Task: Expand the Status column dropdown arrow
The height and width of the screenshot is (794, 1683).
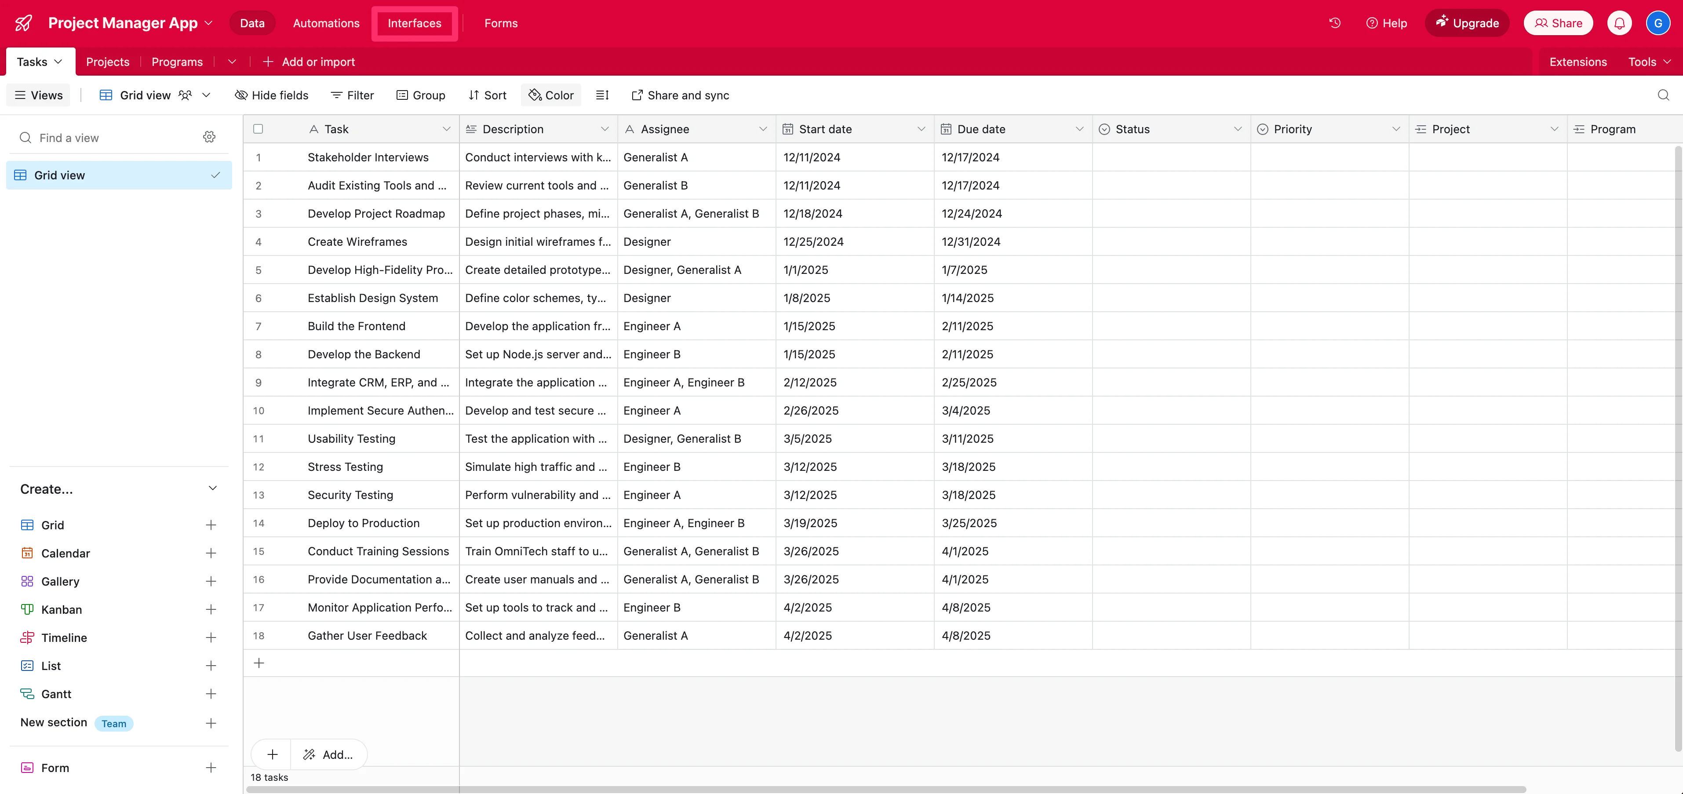Action: click(x=1238, y=129)
